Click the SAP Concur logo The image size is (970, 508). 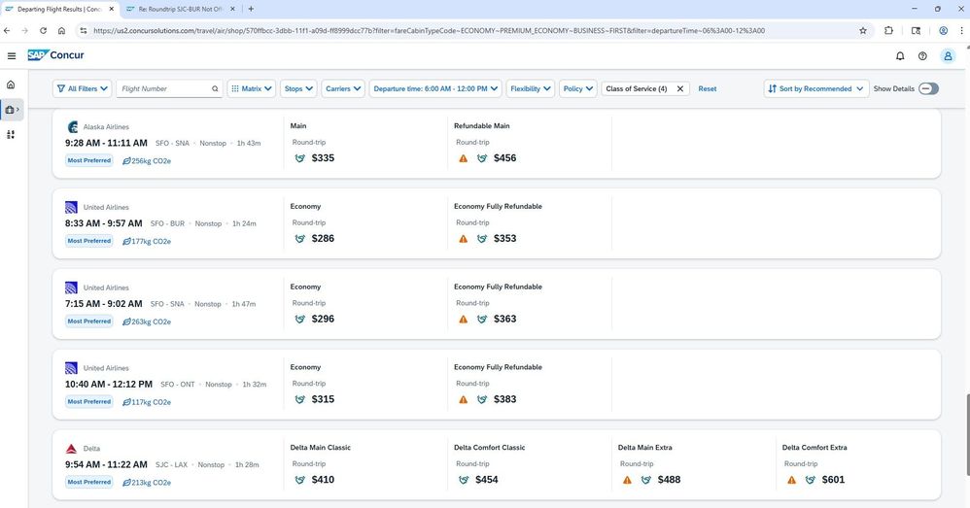point(55,55)
